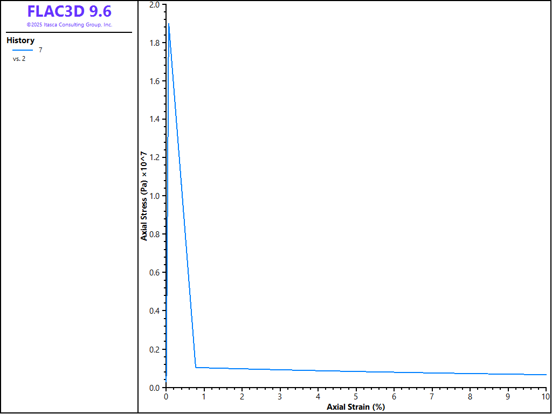This screenshot has width=552, height=414.
Task: Click the 8 tick label on x-axis
Action: coord(470,397)
